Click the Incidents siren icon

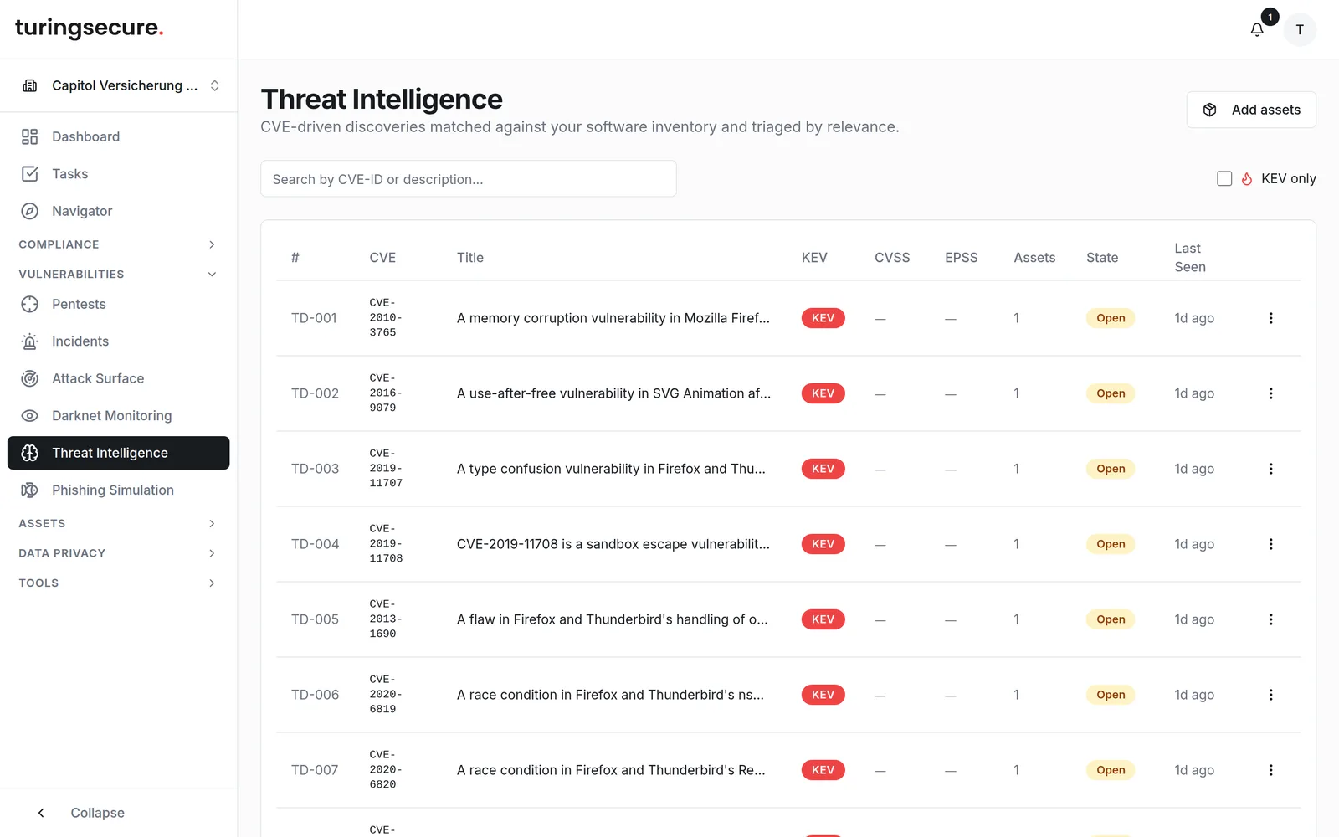(x=30, y=341)
